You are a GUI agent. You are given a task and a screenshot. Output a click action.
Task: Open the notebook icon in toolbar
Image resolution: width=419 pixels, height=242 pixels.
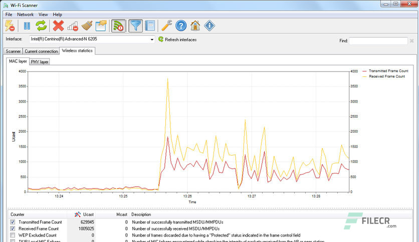pyautogui.click(x=150, y=26)
